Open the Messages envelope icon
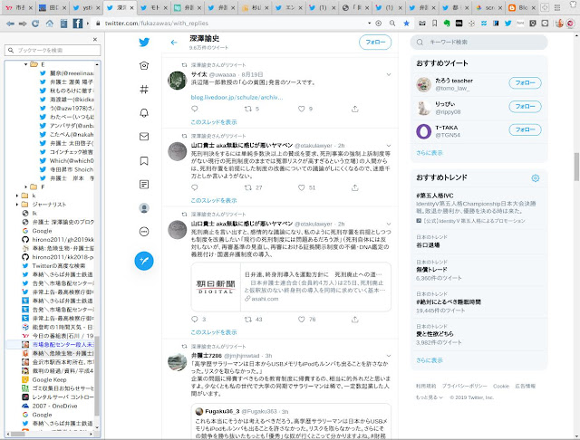Screen dimensions: 580x440 tap(144, 137)
